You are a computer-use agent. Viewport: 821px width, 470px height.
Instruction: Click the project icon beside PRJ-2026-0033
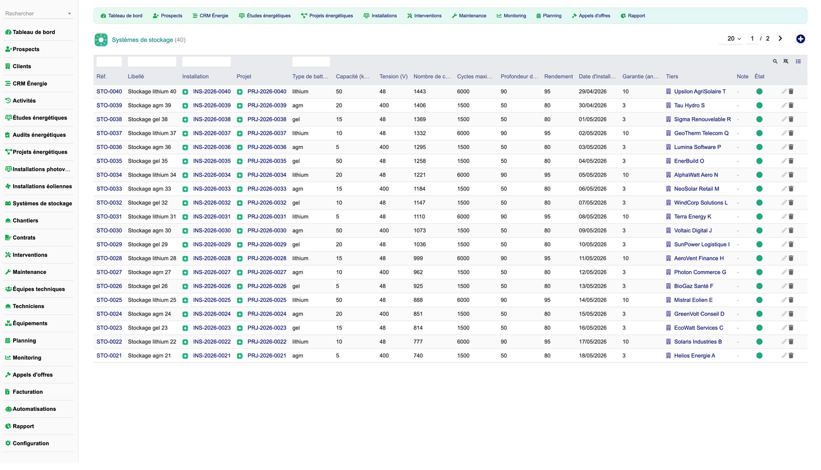(x=240, y=189)
